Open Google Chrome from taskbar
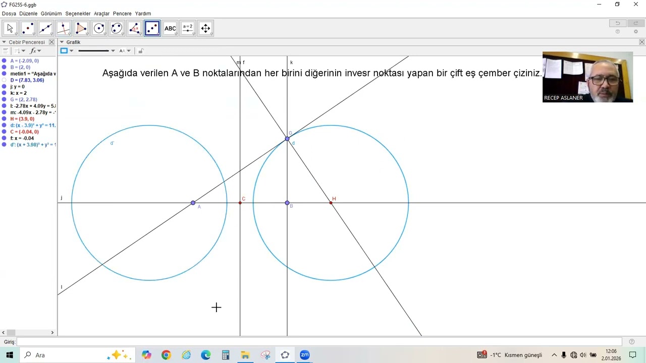 (x=166, y=355)
